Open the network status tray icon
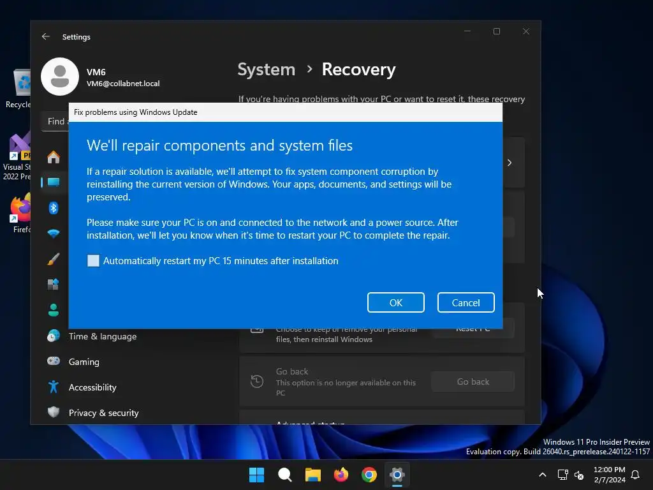This screenshot has height=490, width=653. click(x=562, y=475)
